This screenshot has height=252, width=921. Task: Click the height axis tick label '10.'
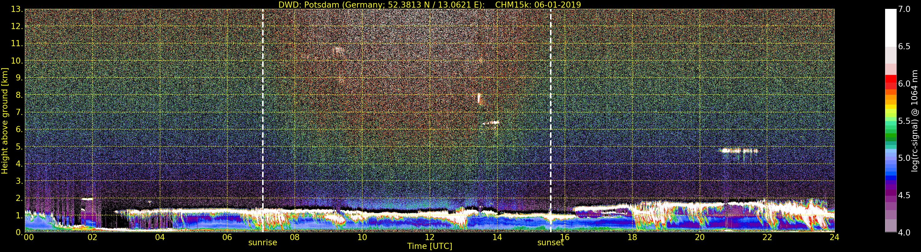(17, 61)
